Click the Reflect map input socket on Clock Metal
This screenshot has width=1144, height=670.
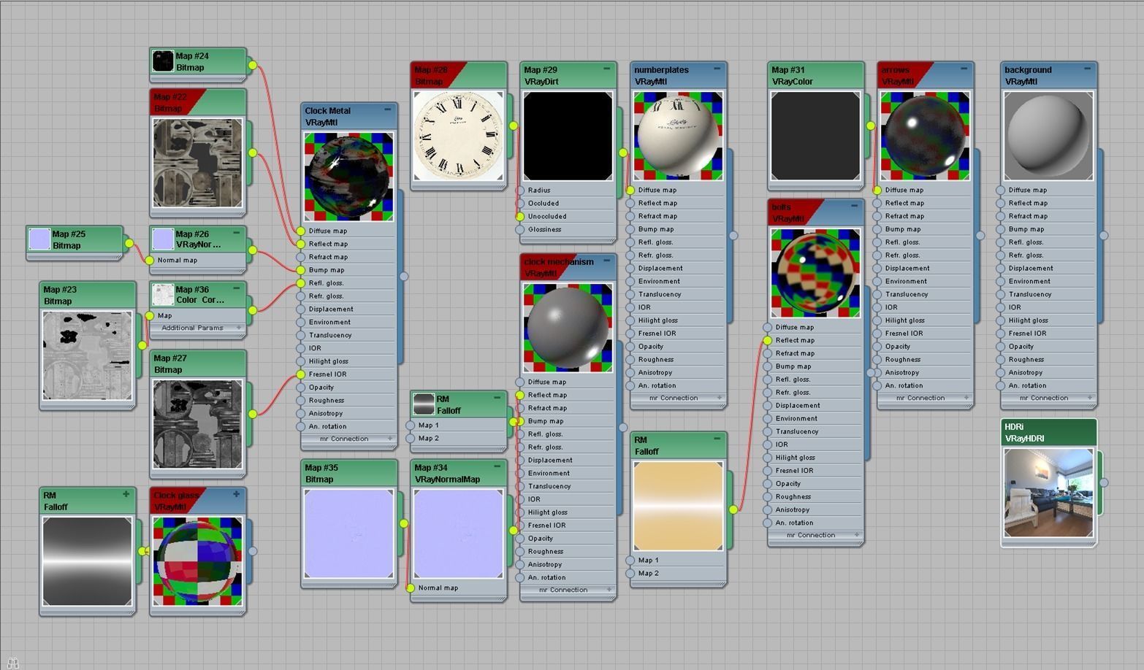301,244
